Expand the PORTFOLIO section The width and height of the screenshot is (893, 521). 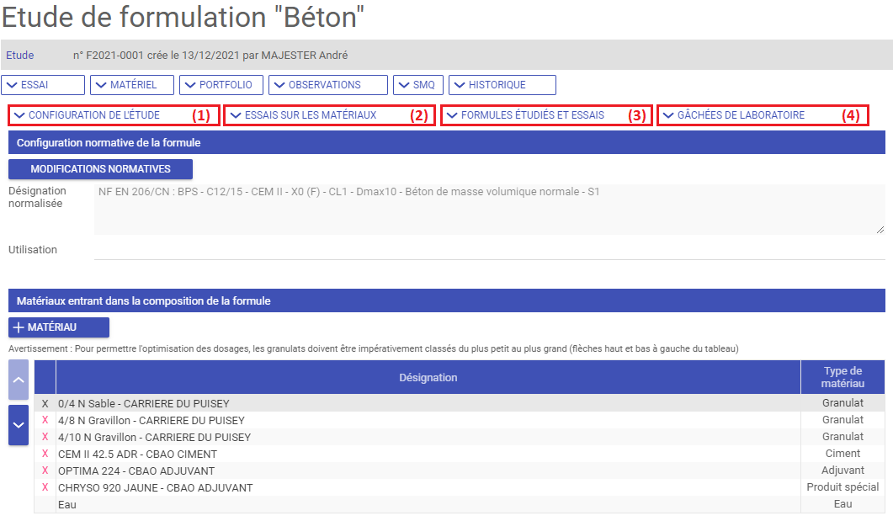pos(221,85)
